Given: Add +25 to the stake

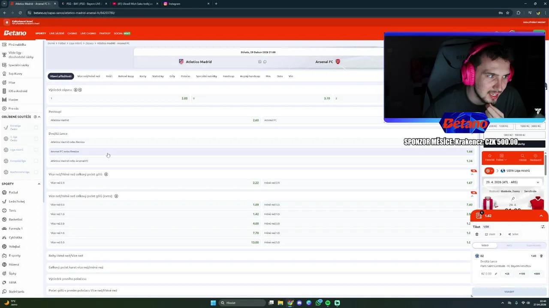Looking at the screenshot, I should (507, 274).
